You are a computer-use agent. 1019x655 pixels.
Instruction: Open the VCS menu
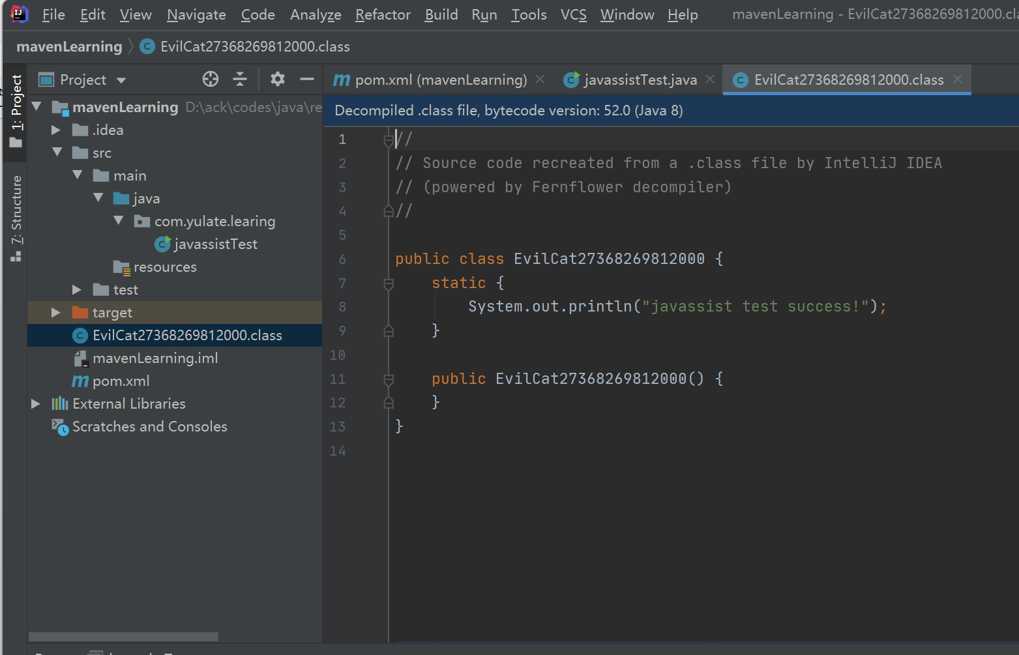click(574, 14)
